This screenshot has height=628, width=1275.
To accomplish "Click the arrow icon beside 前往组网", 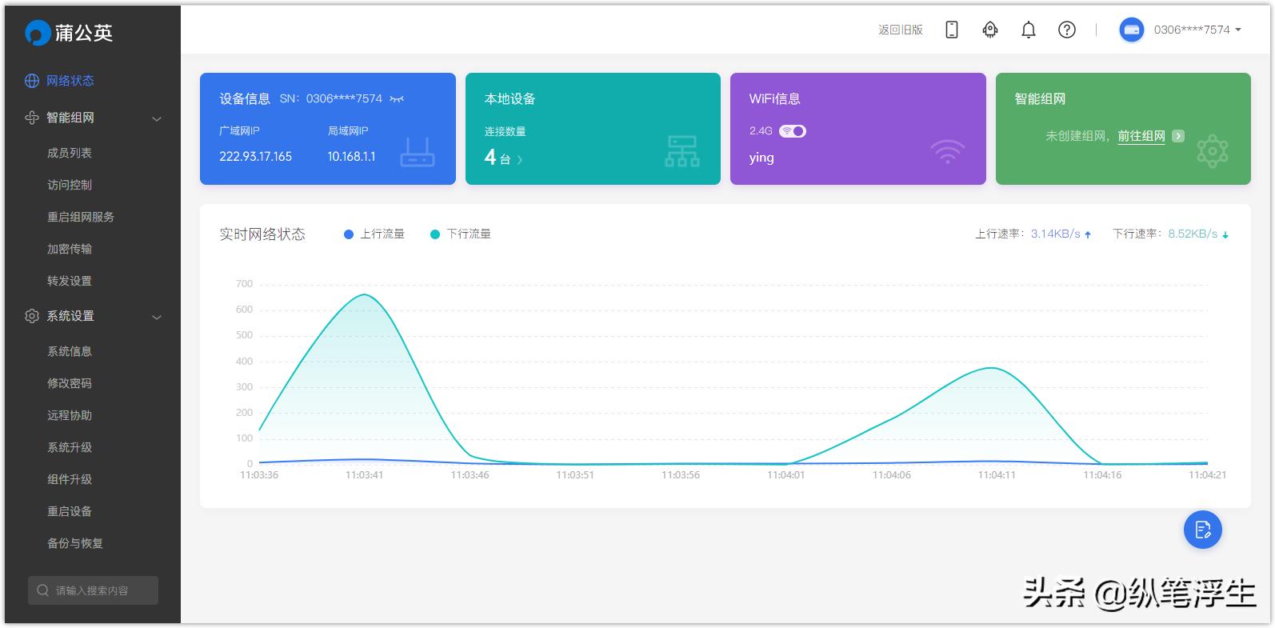I will pyautogui.click(x=1177, y=136).
